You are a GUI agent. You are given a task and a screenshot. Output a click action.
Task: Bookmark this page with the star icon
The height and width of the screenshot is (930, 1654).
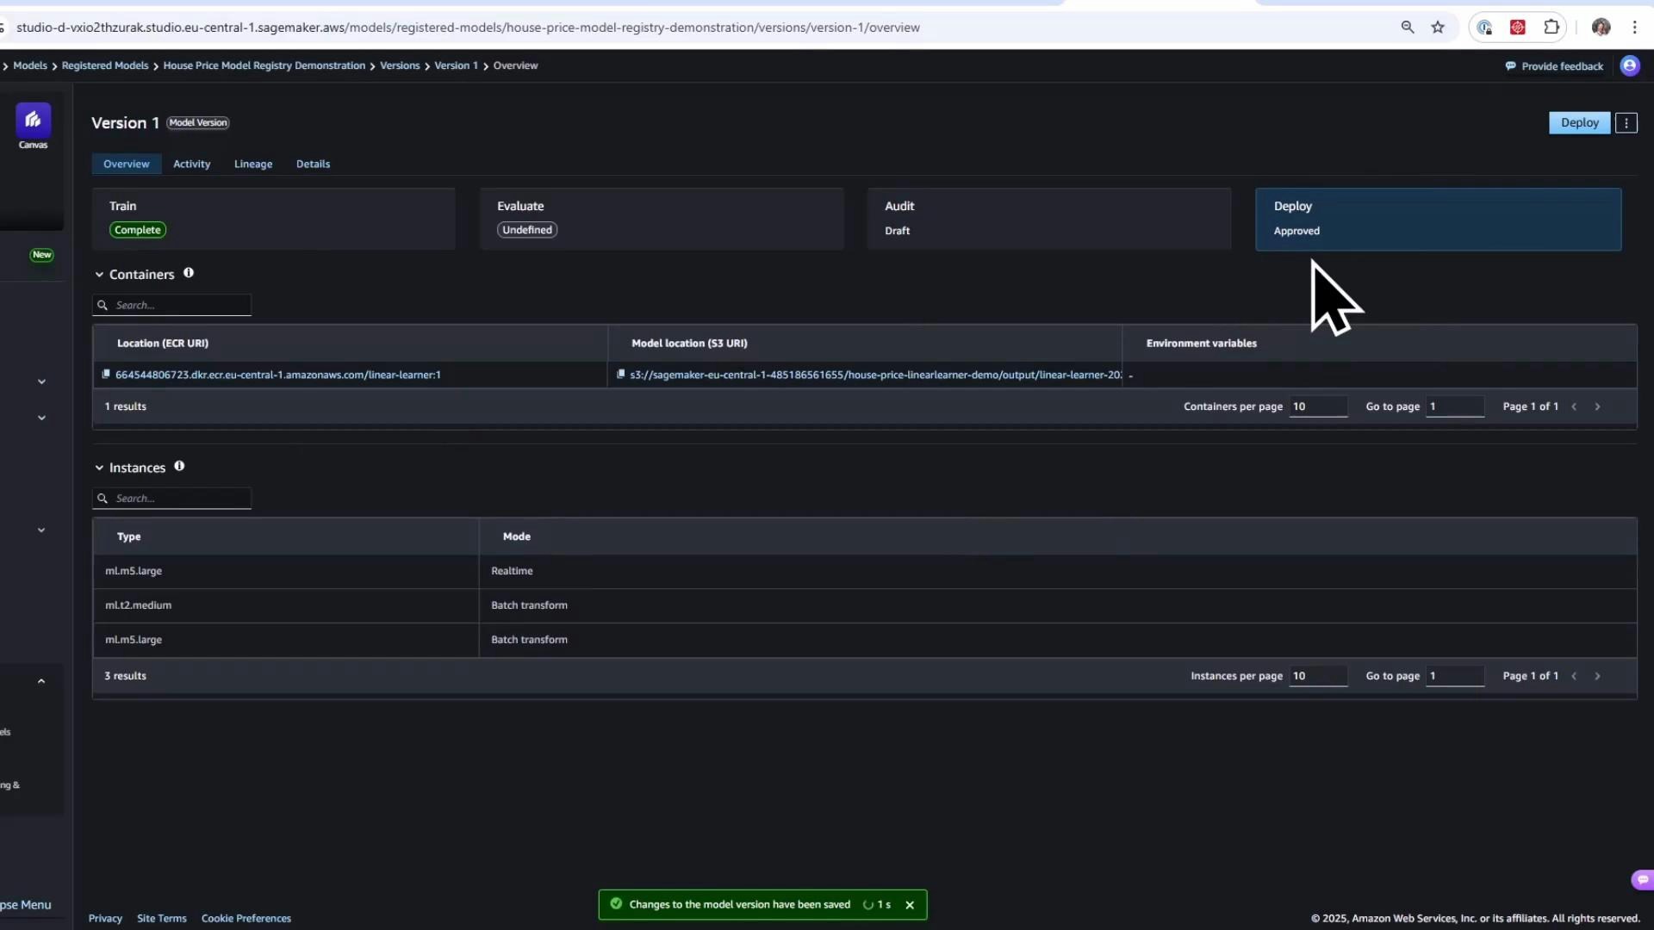pyautogui.click(x=1438, y=28)
